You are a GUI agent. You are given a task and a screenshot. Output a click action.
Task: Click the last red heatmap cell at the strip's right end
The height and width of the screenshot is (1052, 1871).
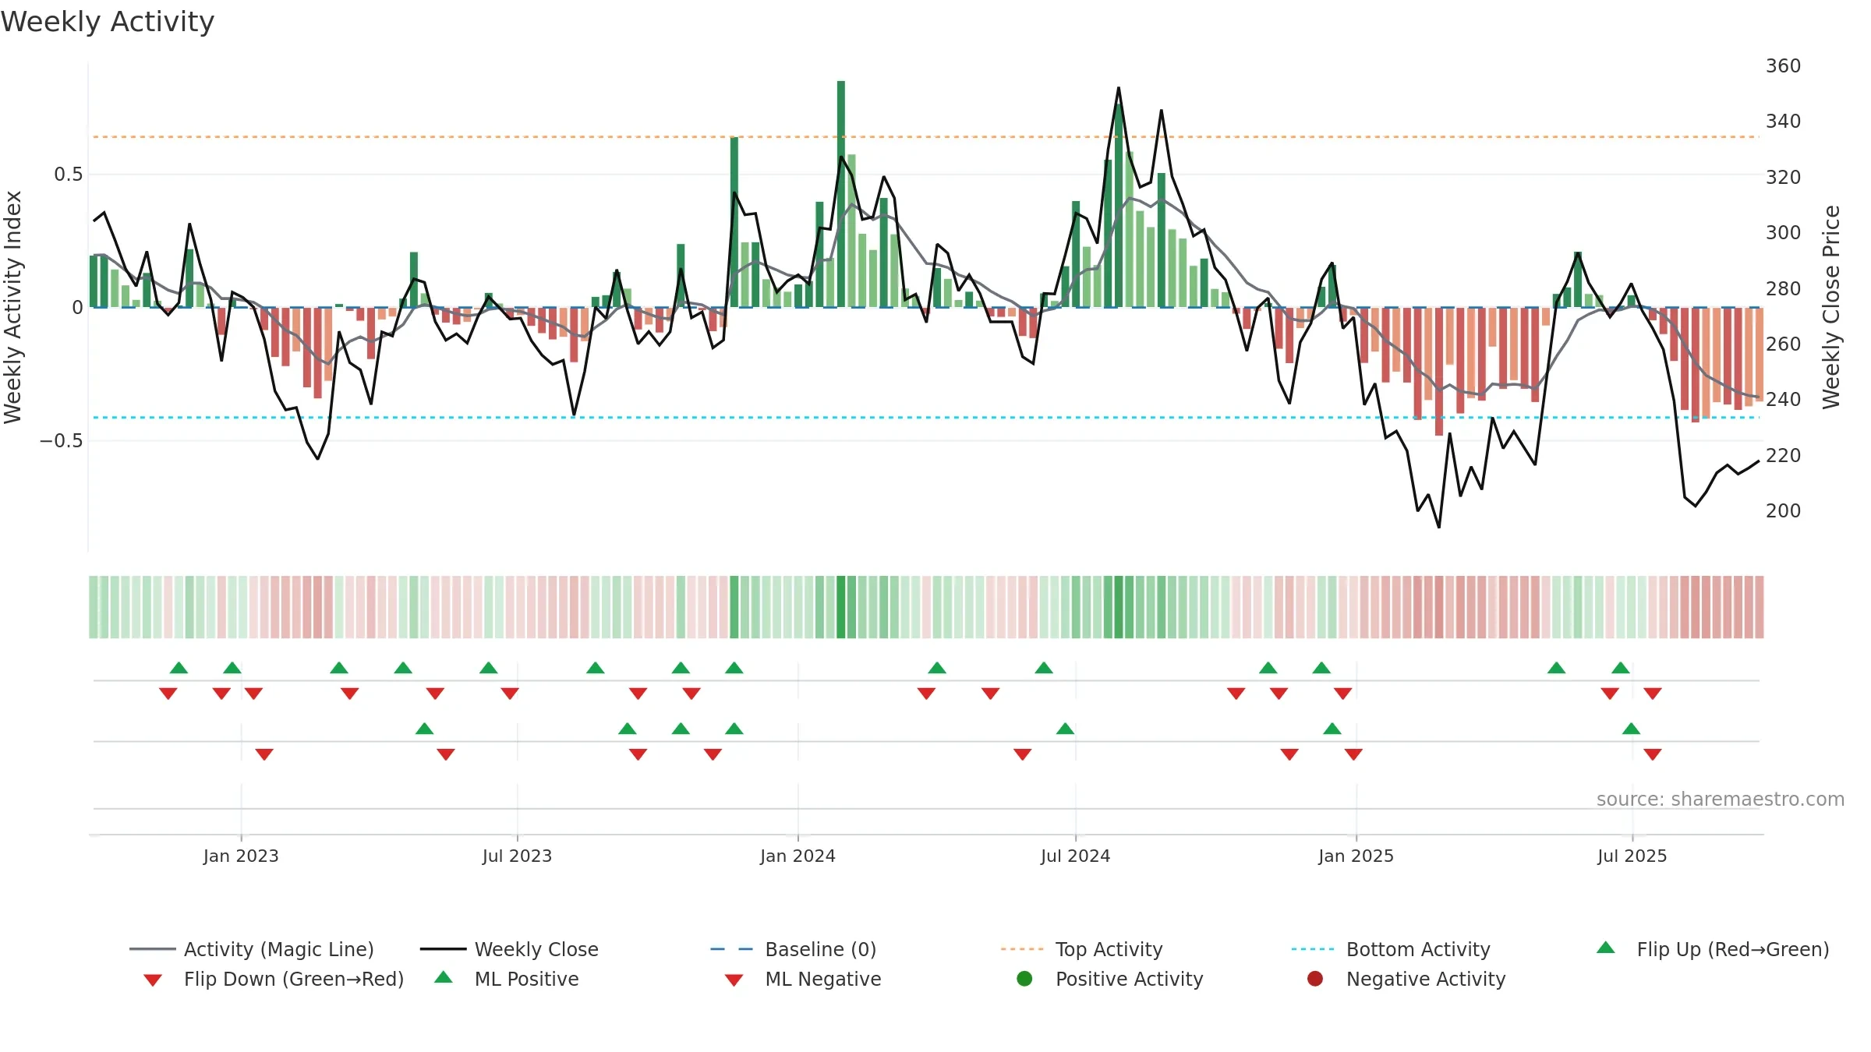1759,607
